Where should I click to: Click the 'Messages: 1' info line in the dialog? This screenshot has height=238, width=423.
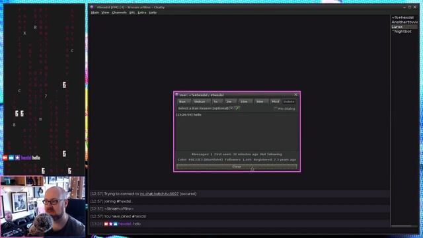[x=237, y=154]
